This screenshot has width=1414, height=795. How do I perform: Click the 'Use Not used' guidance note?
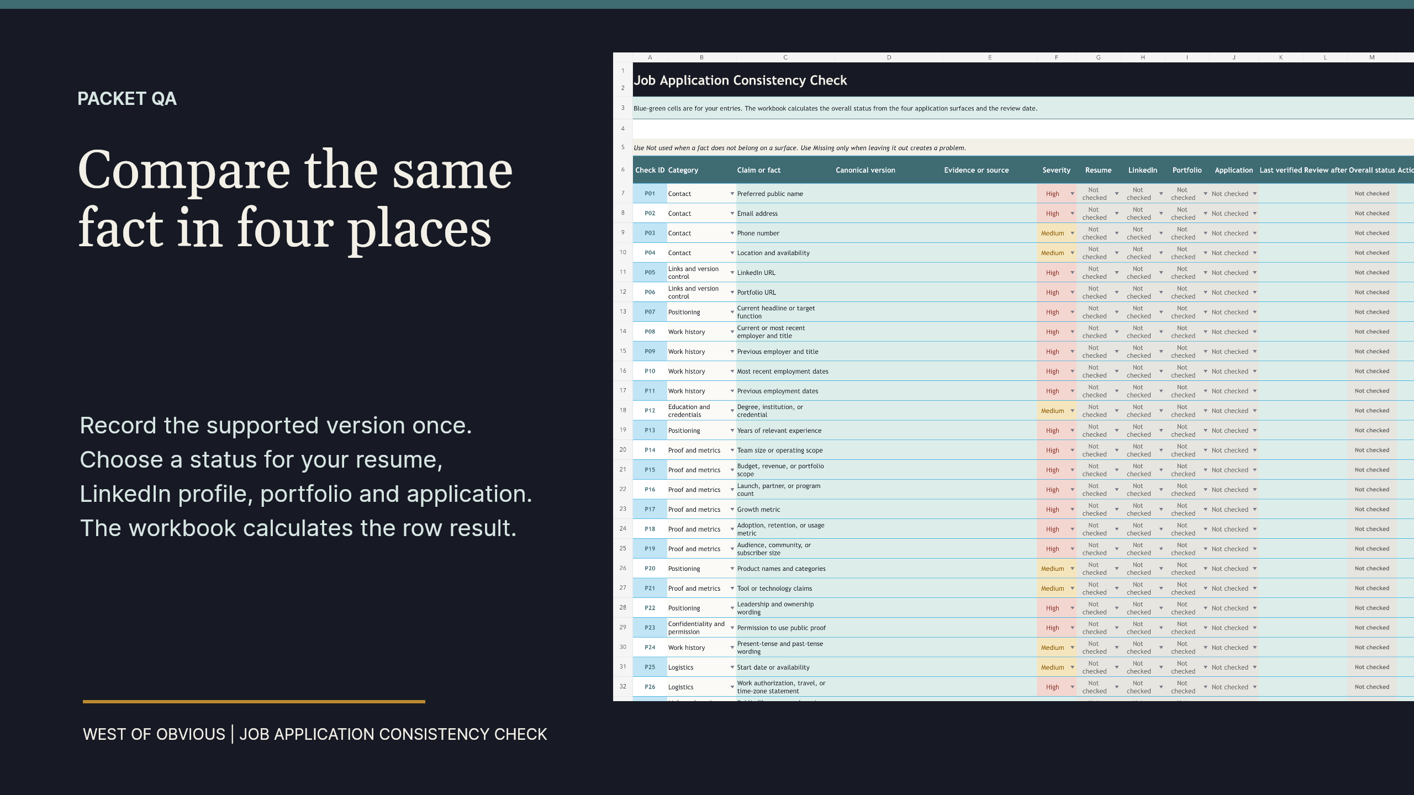click(800, 148)
